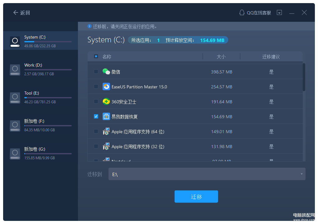
Task: Click 49.86 GB/232.35 GB capacity text
Action: coord(40,46)
